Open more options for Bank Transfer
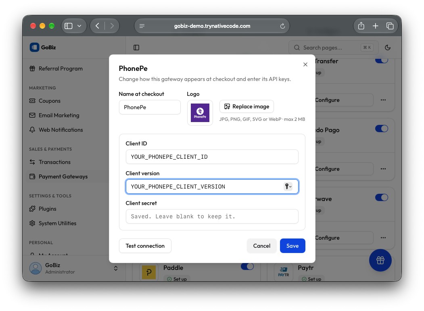Image resolution: width=424 pixels, height=311 pixels. (x=383, y=100)
